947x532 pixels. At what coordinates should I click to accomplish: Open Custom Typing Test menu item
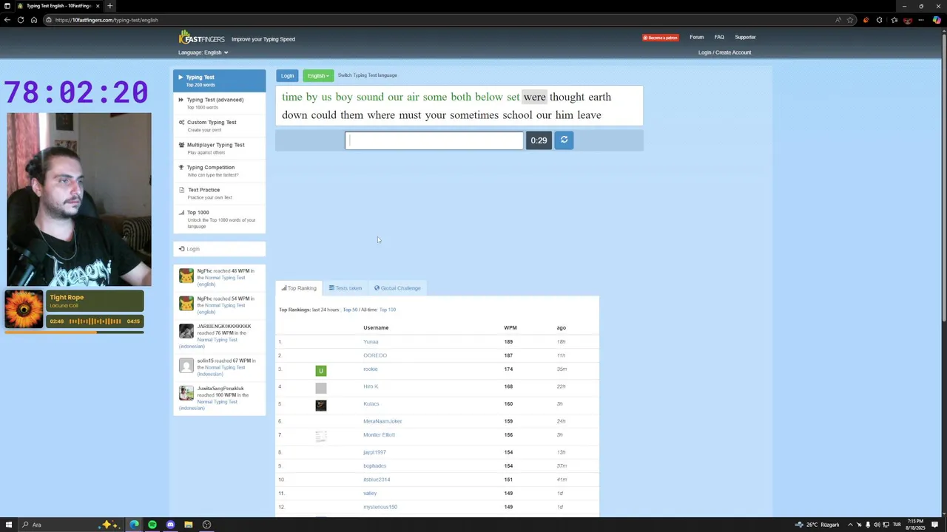pos(219,126)
